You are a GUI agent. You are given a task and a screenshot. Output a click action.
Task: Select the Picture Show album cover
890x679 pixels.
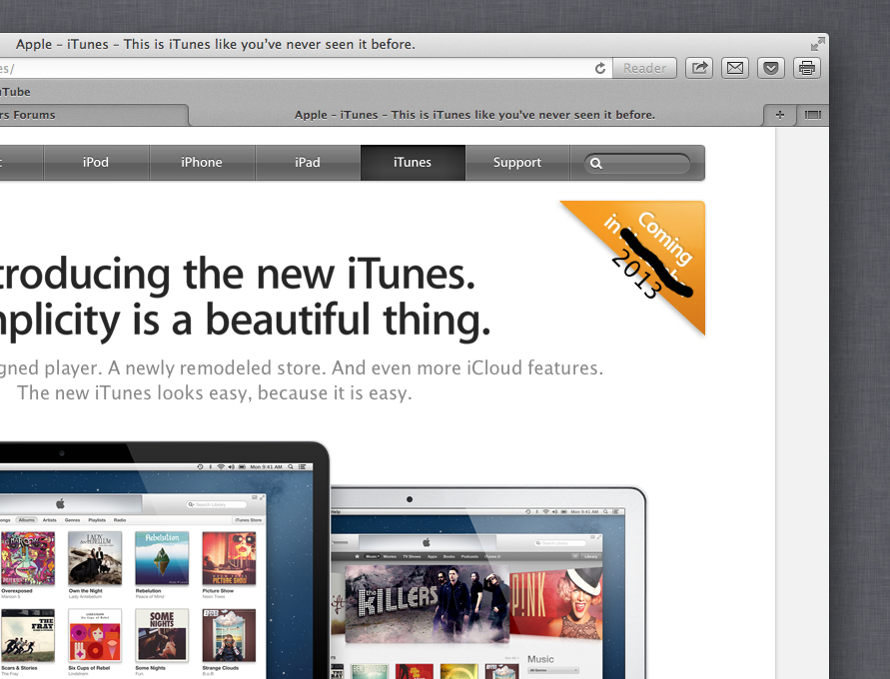[229, 558]
